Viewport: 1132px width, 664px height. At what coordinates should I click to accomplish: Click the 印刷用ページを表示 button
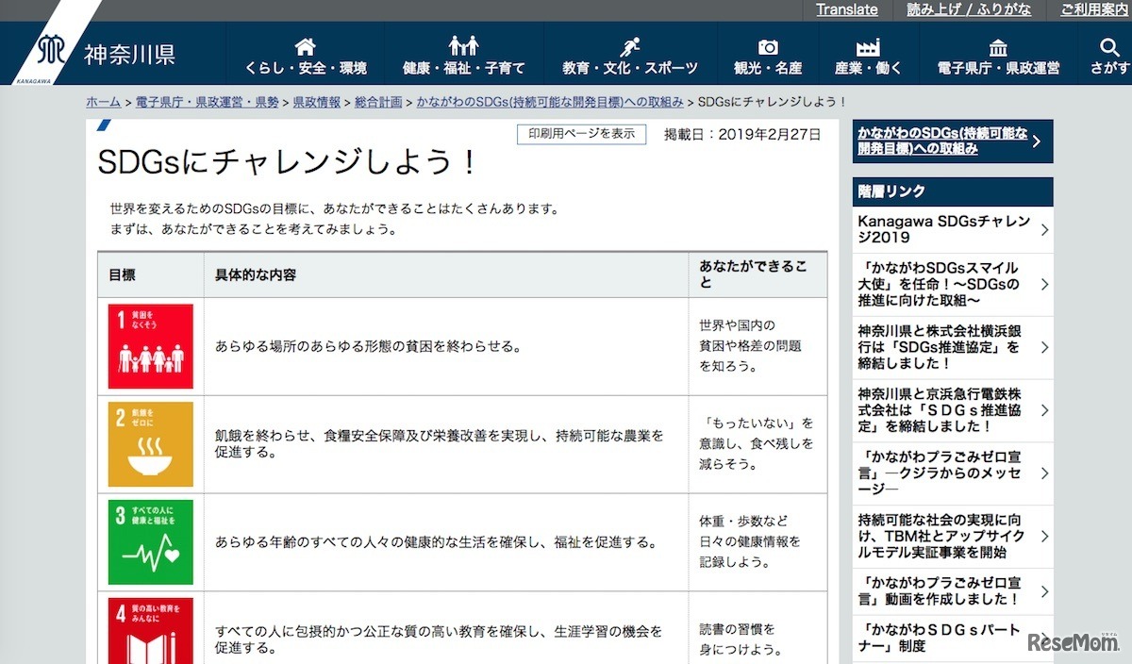pos(581,134)
